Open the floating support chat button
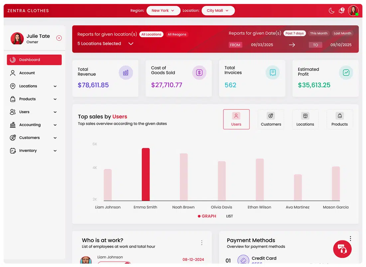 point(342,249)
